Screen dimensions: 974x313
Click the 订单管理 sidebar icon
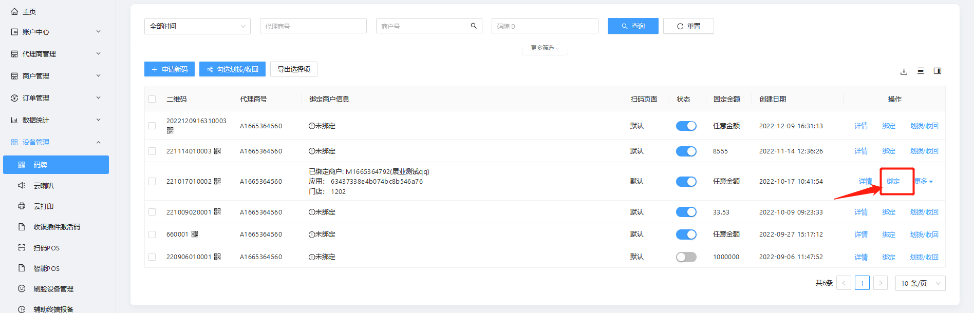[x=14, y=98]
